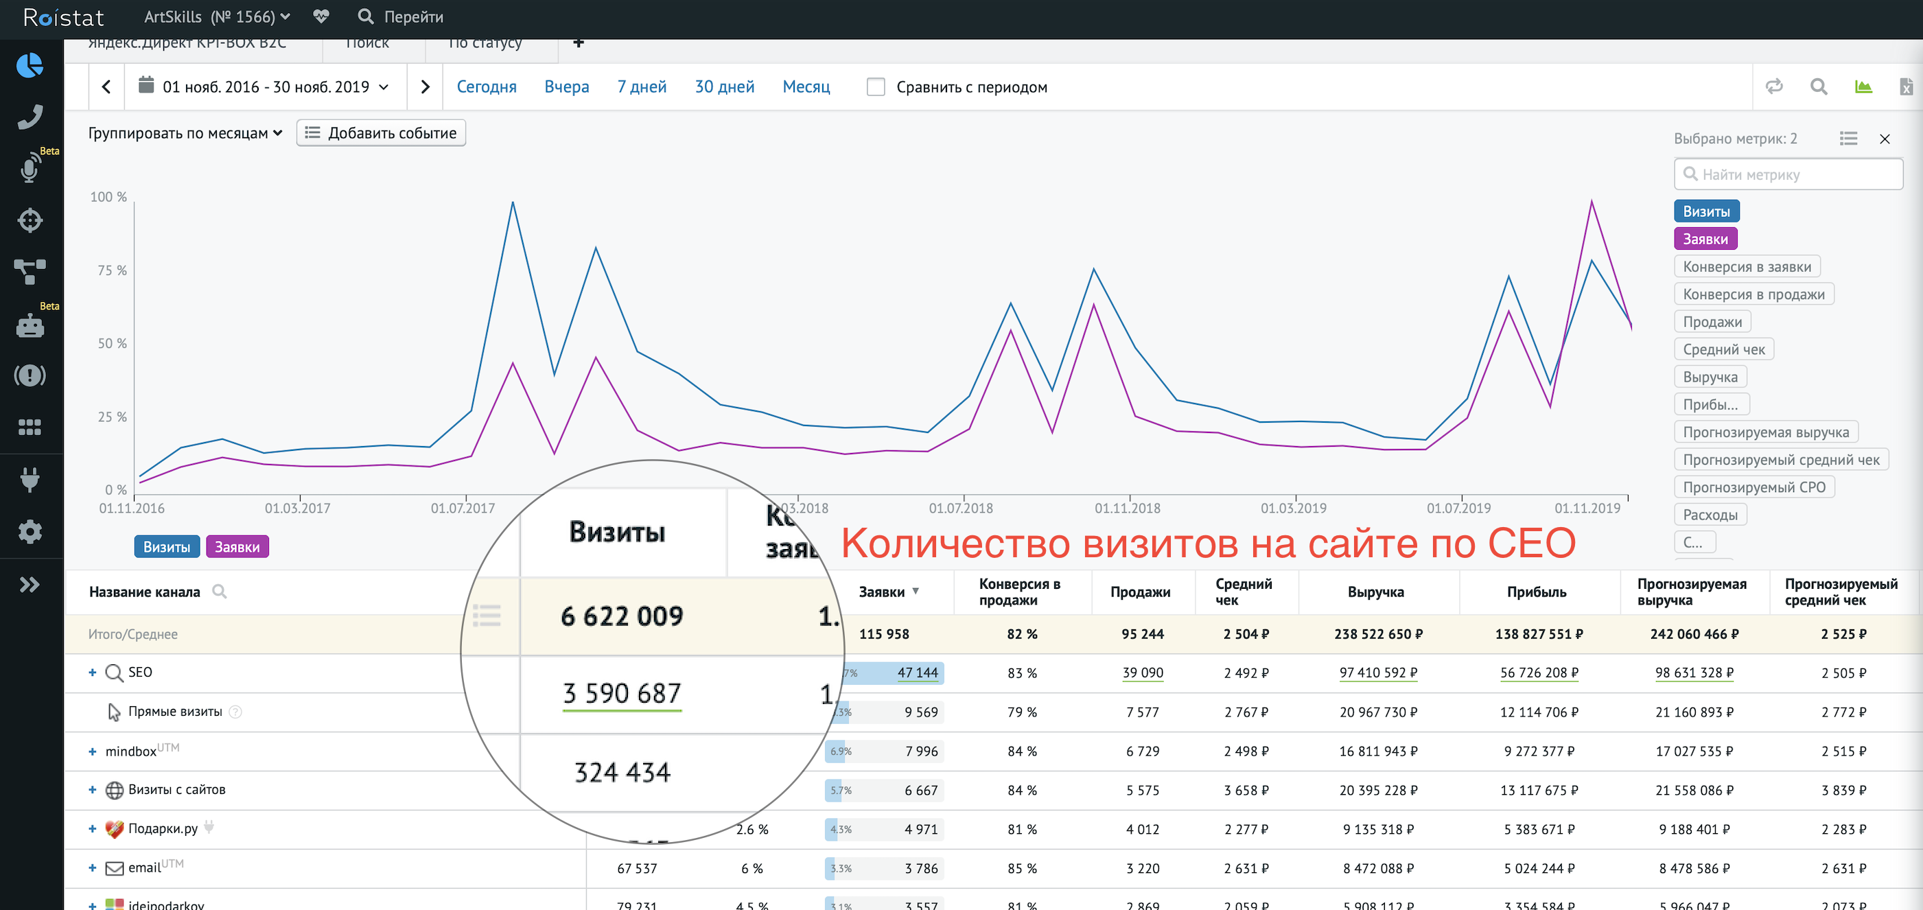Click the 'Добавить событие' button

point(381,133)
